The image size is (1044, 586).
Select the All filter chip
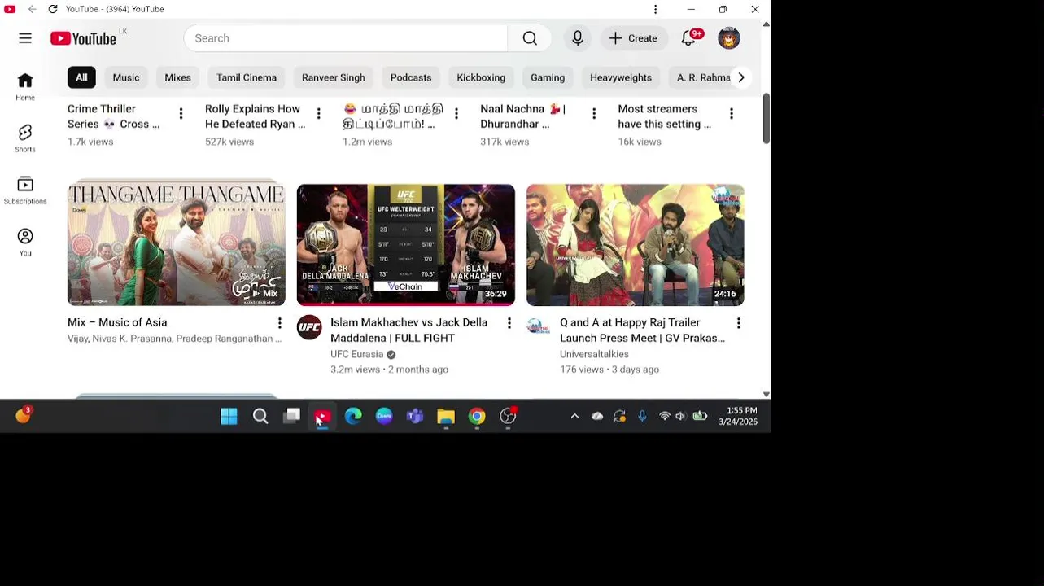coord(81,77)
